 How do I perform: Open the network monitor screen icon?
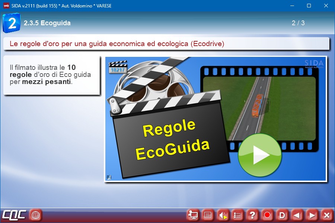coord(193,215)
